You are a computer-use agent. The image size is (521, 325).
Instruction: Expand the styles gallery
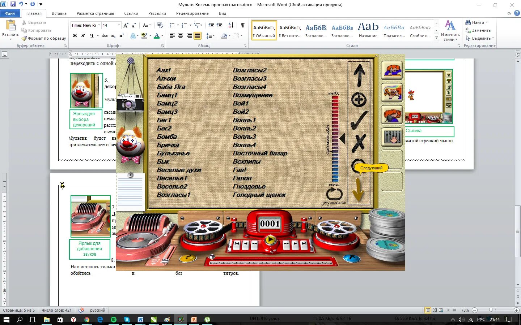pos(437,38)
